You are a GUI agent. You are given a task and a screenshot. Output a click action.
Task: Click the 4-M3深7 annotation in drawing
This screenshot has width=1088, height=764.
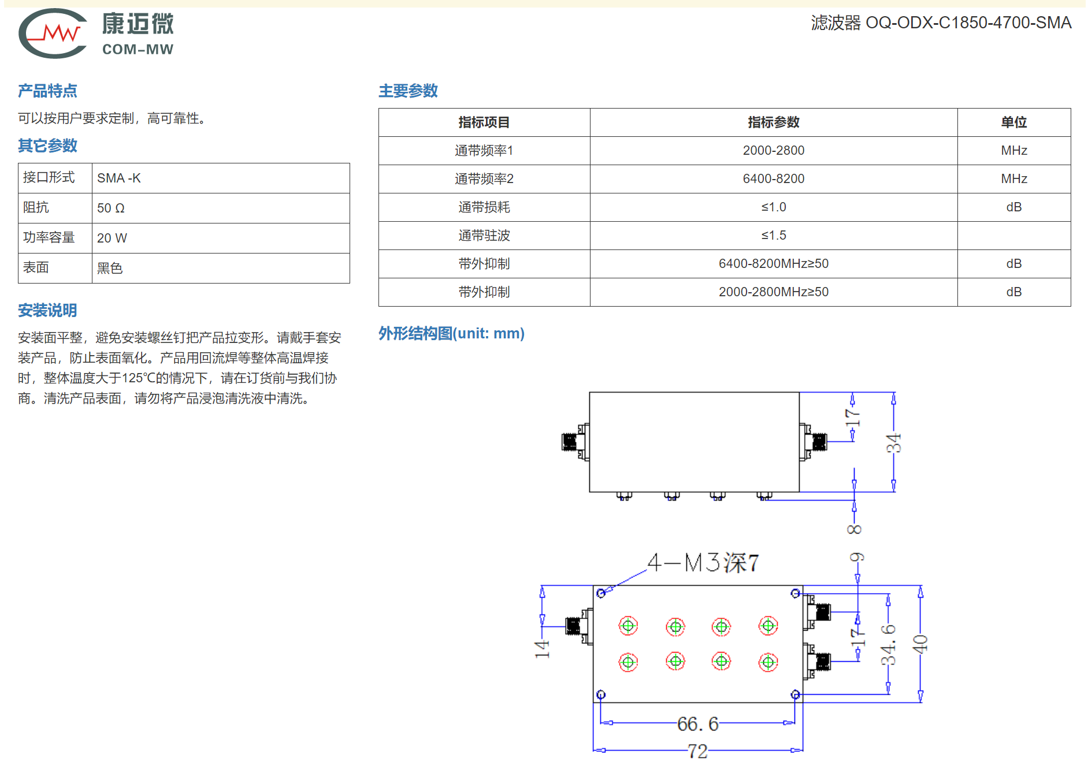[703, 562]
